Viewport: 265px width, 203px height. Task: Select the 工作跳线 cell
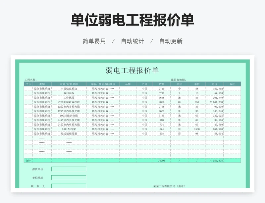pyautogui.click(x=69, y=98)
